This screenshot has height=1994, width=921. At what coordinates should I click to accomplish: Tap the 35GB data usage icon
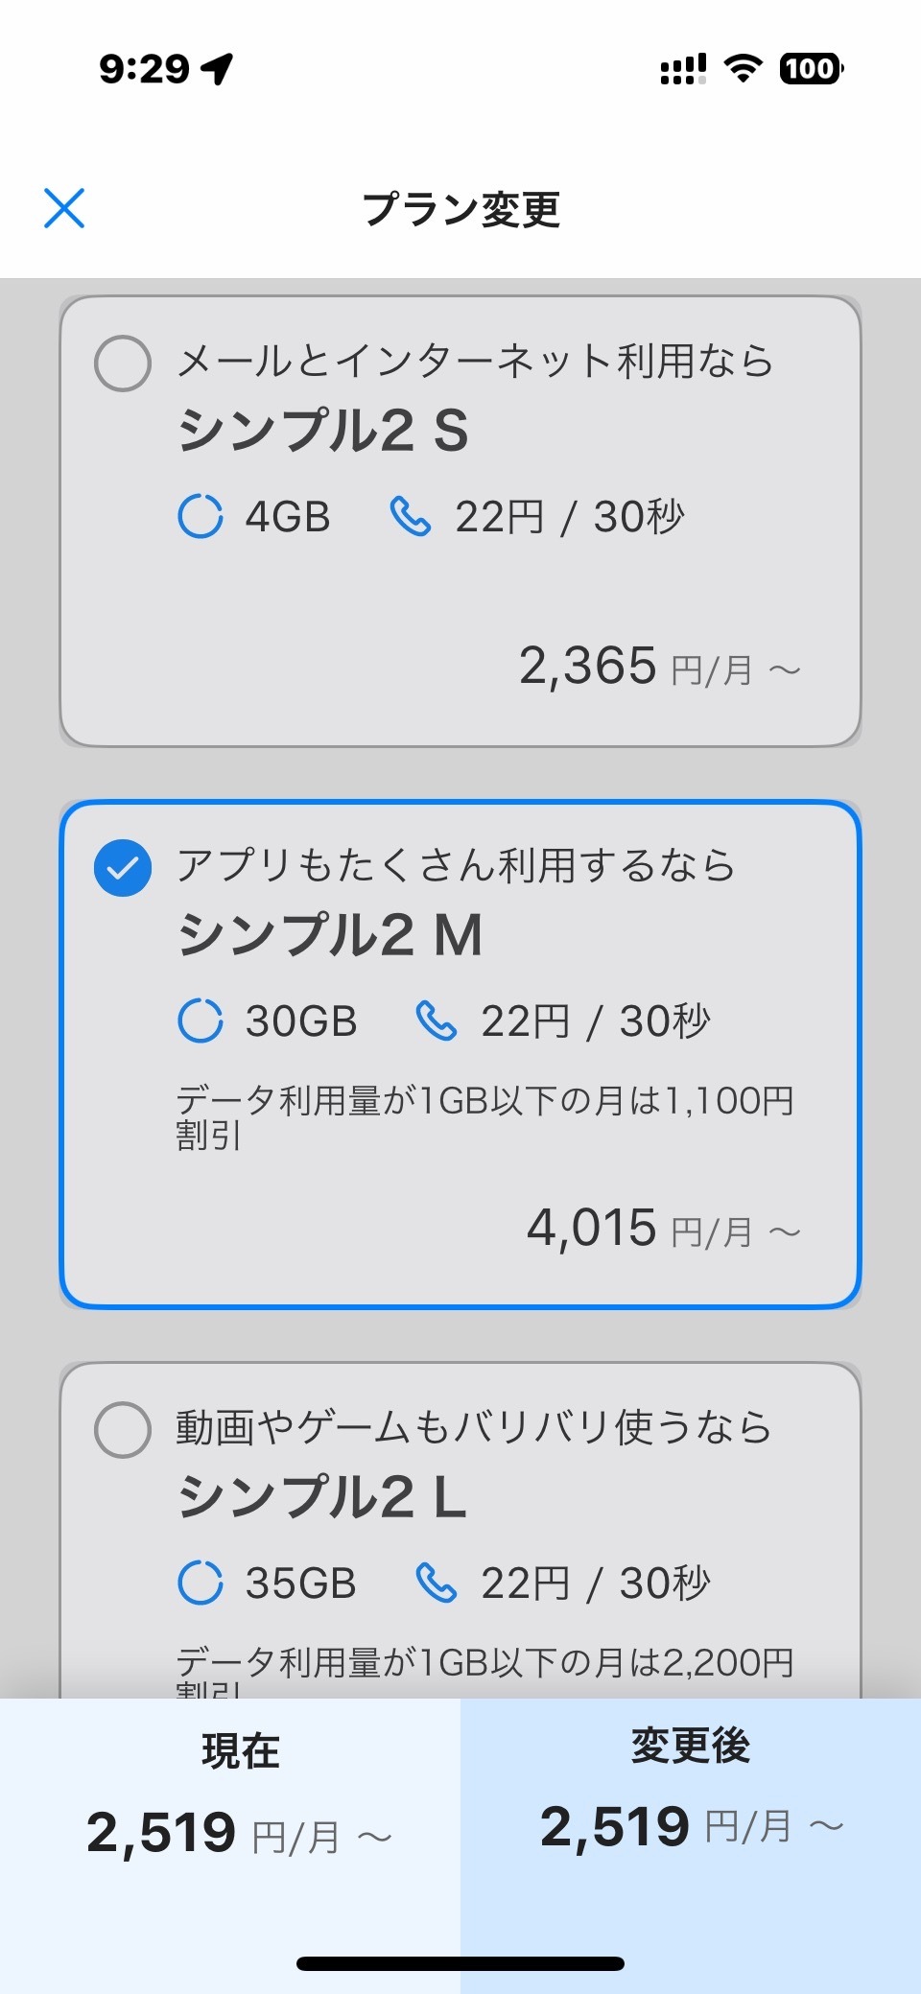tap(201, 1583)
